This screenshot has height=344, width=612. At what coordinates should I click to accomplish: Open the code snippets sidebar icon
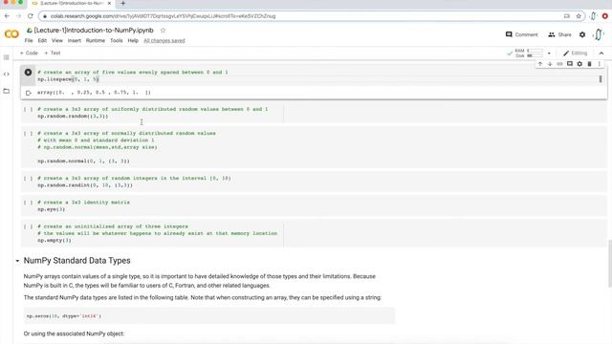click(7, 75)
